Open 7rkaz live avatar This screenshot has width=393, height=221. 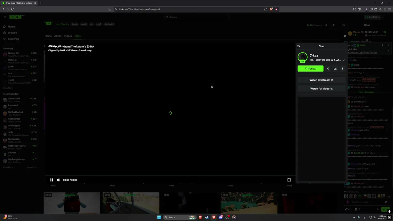[x=302, y=57]
